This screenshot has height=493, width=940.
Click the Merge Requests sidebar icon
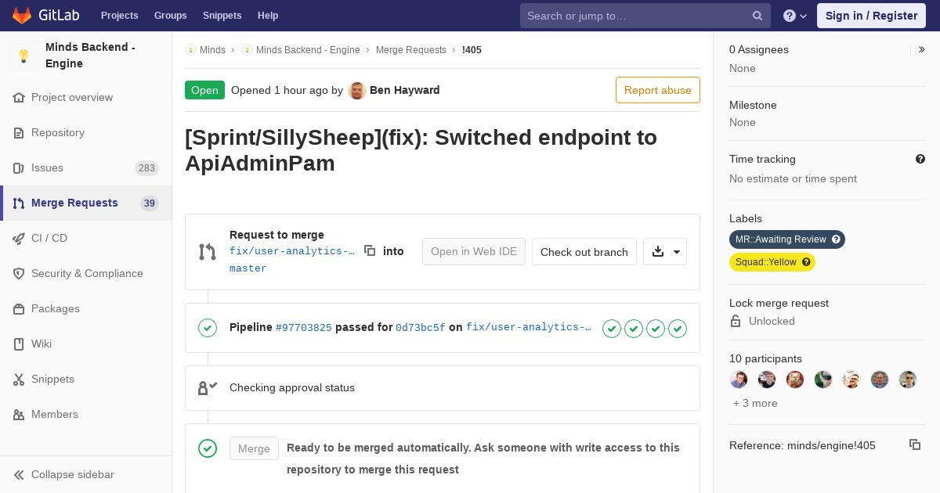click(x=19, y=203)
